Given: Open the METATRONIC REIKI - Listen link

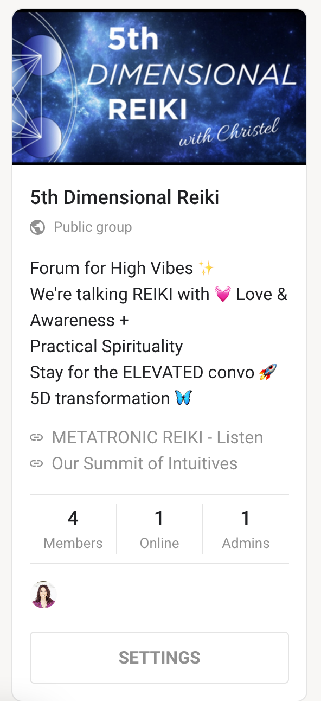Looking at the screenshot, I should (157, 437).
